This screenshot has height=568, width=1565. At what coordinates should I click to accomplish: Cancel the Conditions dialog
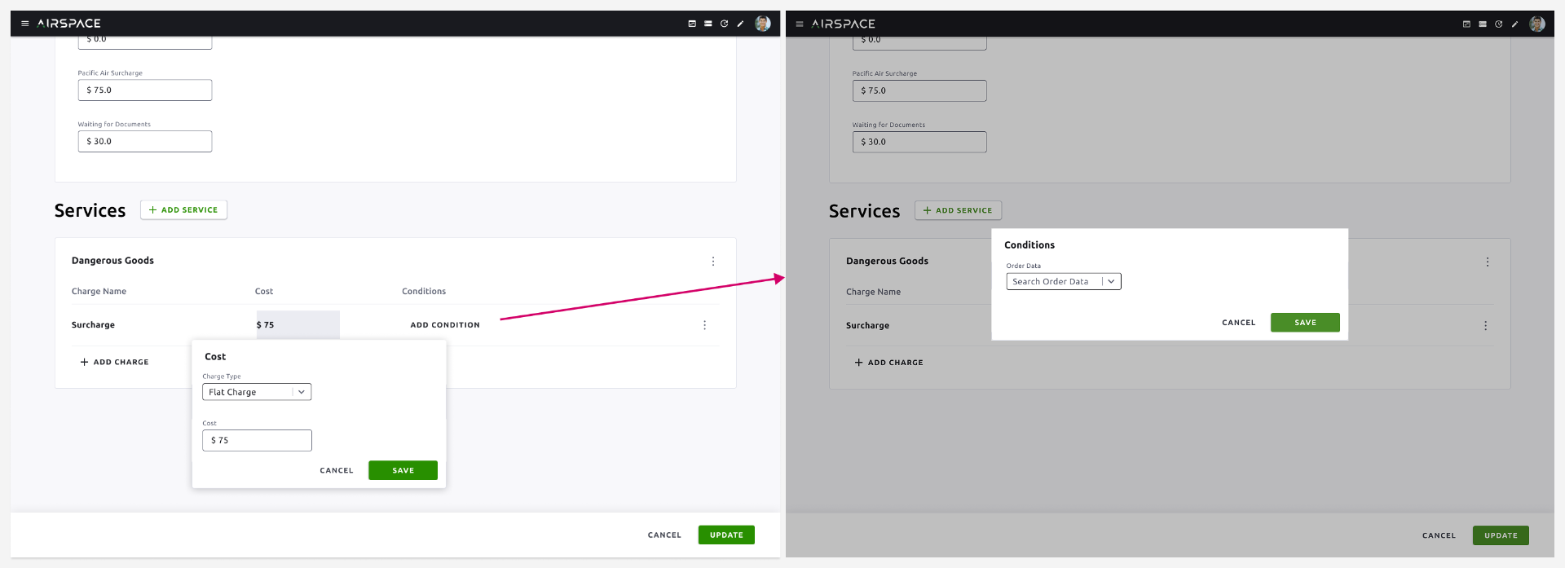point(1239,323)
